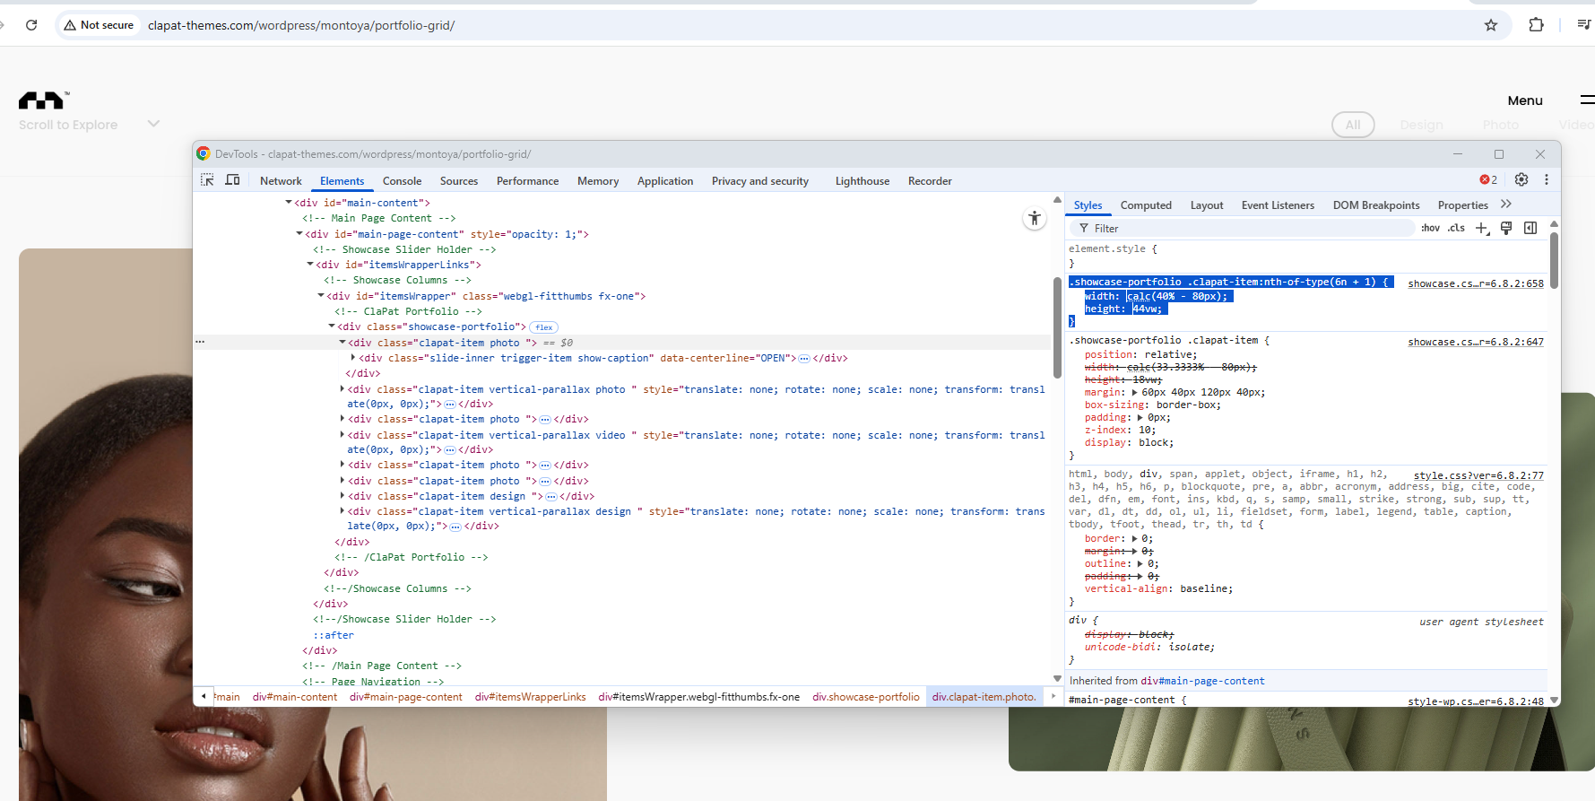Image resolution: width=1595 pixels, height=801 pixels.
Task: Click the All portfolio filter pill
Action: pos(1353,125)
